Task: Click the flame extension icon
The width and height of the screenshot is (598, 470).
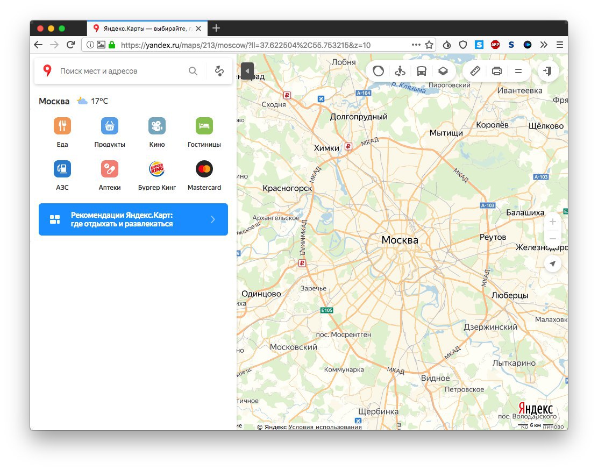Action: (x=447, y=45)
